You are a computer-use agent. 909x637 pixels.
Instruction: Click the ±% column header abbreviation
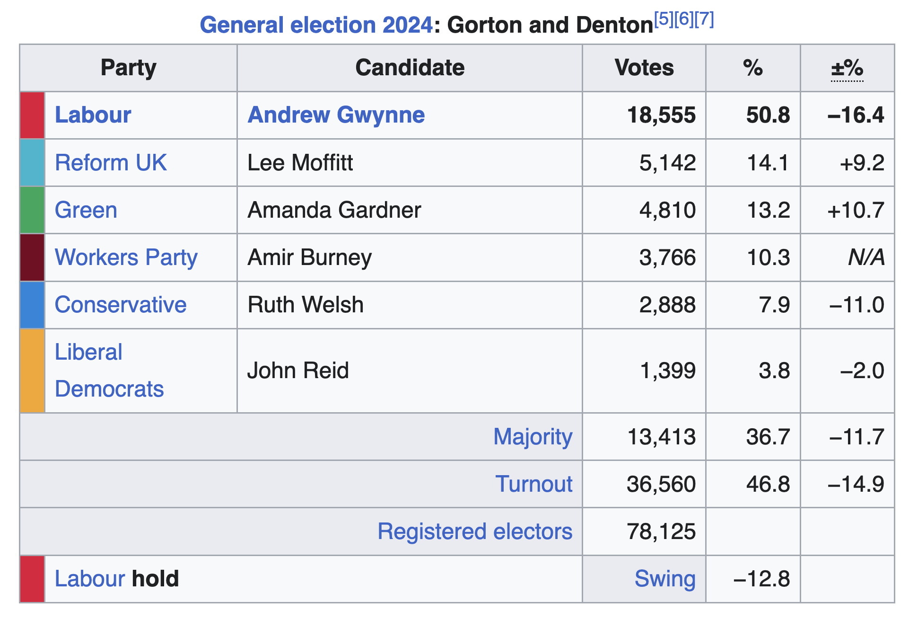847,68
